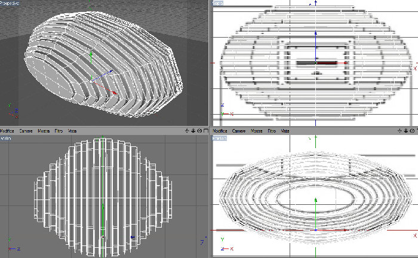Open Modifica menu of bottom-left viewport
The image size is (418, 258).
tap(7, 131)
